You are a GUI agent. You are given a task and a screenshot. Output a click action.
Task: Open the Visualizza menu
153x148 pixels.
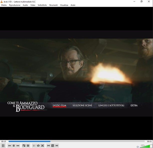64,5
